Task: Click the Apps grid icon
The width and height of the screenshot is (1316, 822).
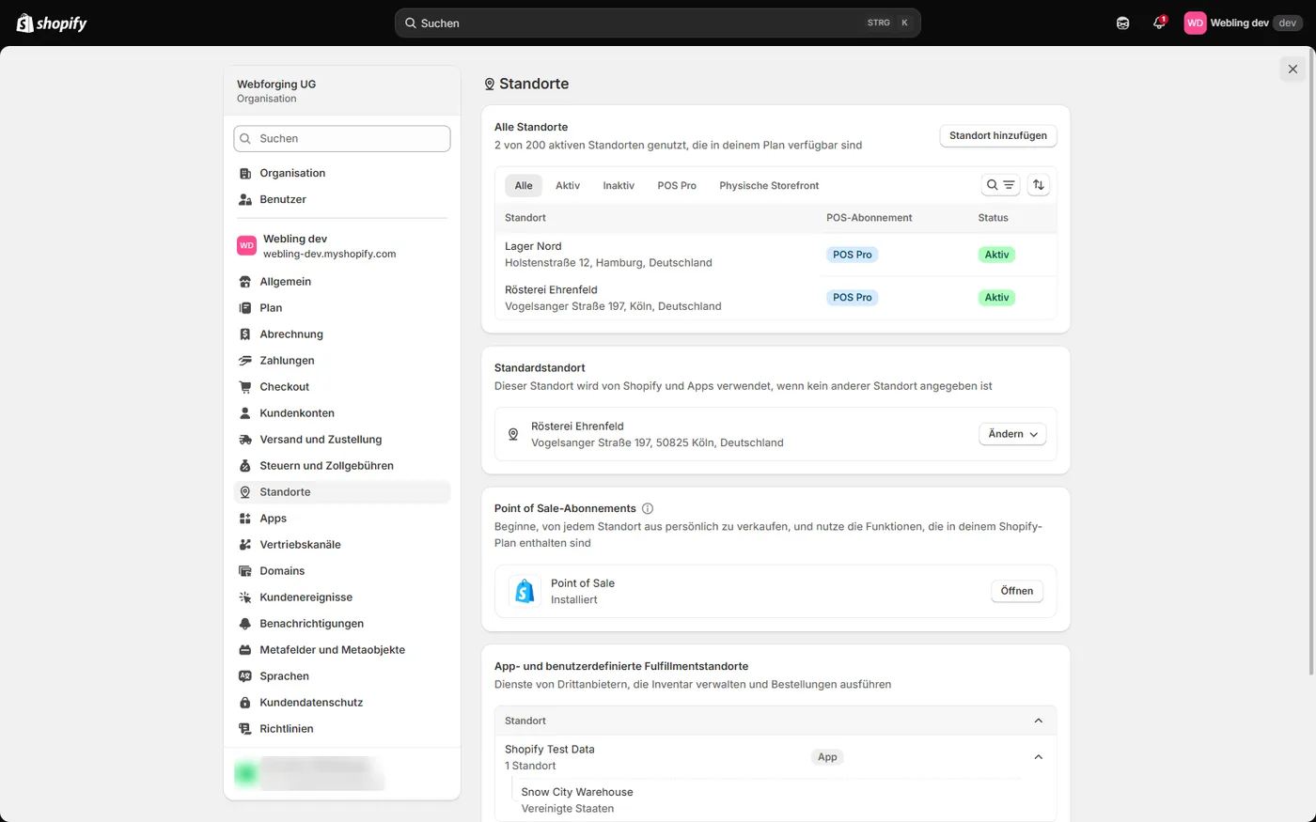Action: coord(245,519)
